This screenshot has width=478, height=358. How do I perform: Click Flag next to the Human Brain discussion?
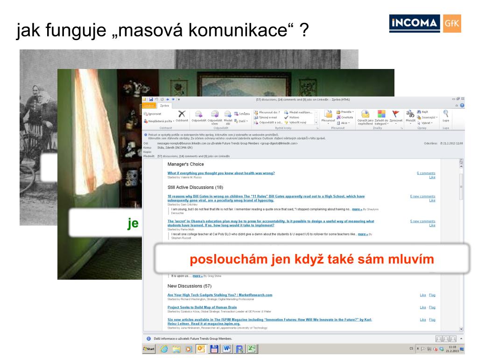432,308
